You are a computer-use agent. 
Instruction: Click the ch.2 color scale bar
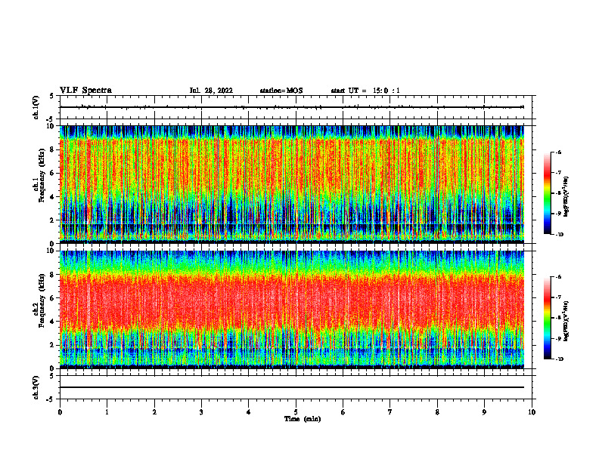(547, 318)
